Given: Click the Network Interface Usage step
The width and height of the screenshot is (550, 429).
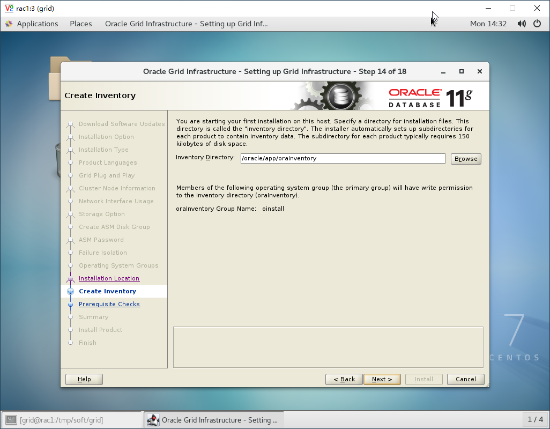Looking at the screenshot, I should [116, 201].
